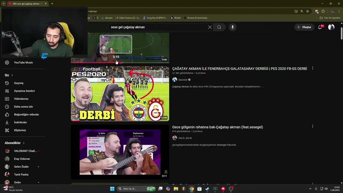Open the clock showing 22:05
The width and height of the screenshot is (343, 193).
pos(335,189)
